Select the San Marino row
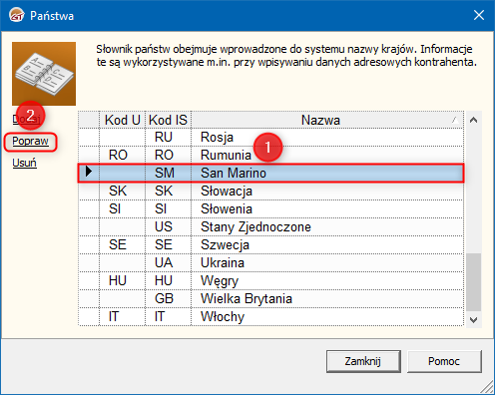The width and height of the screenshot is (495, 395). point(270,173)
